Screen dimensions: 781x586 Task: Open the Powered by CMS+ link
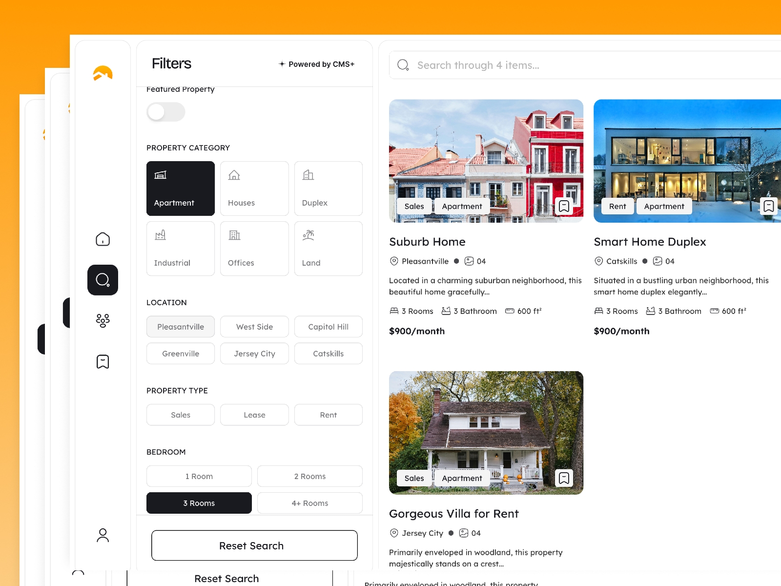click(x=317, y=64)
